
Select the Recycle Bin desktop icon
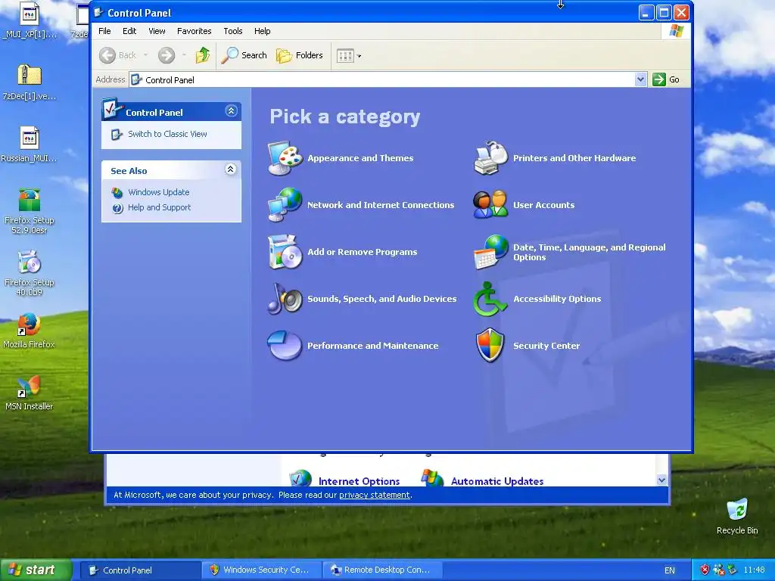pyautogui.click(x=737, y=517)
